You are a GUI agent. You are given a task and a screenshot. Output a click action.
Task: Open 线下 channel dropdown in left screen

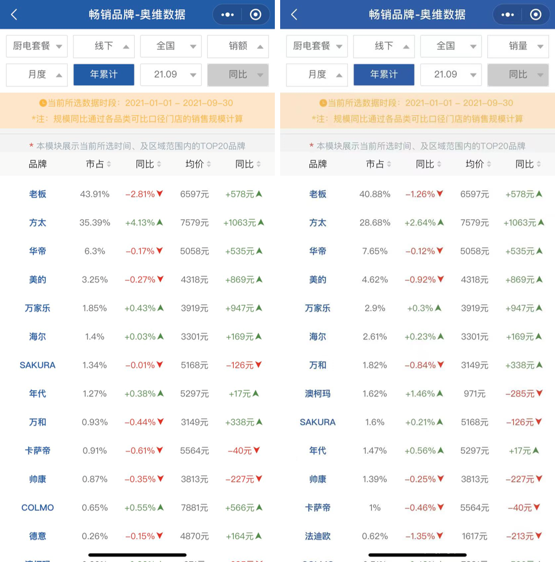(104, 46)
